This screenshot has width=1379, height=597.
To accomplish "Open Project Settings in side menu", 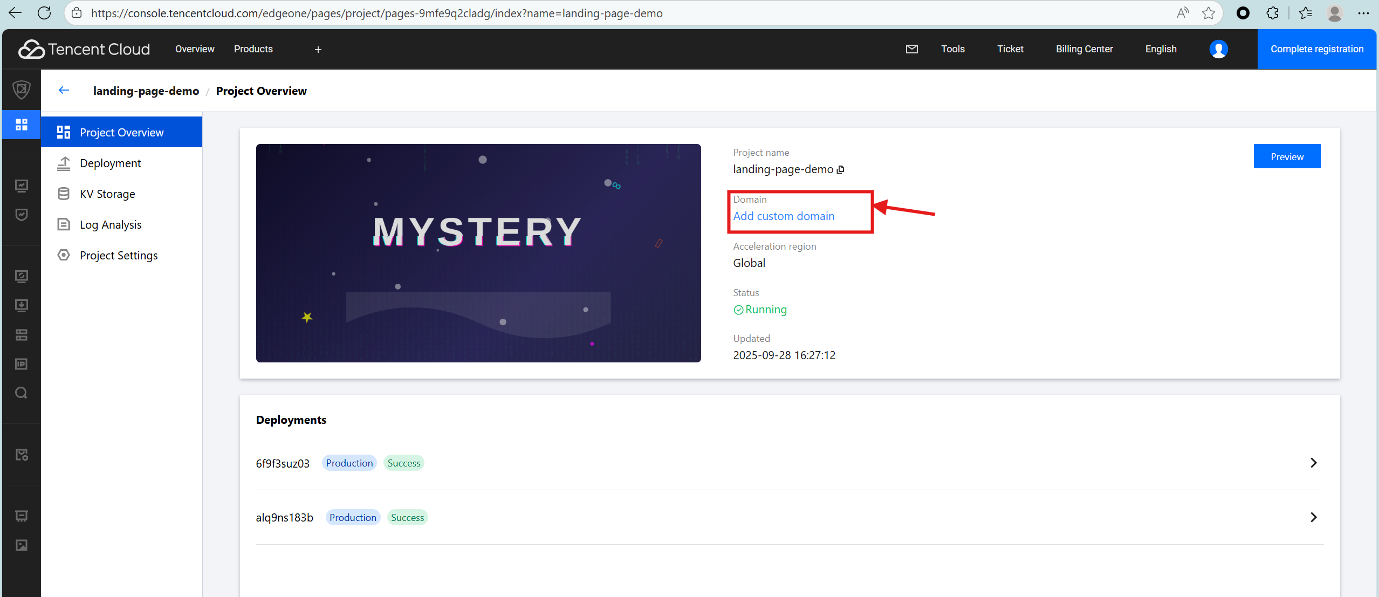I will coord(119,256).
